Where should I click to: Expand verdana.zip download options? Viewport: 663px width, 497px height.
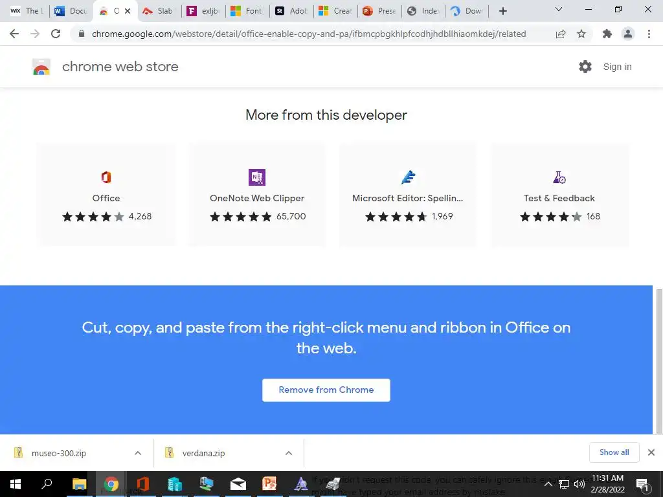[289, 453]
